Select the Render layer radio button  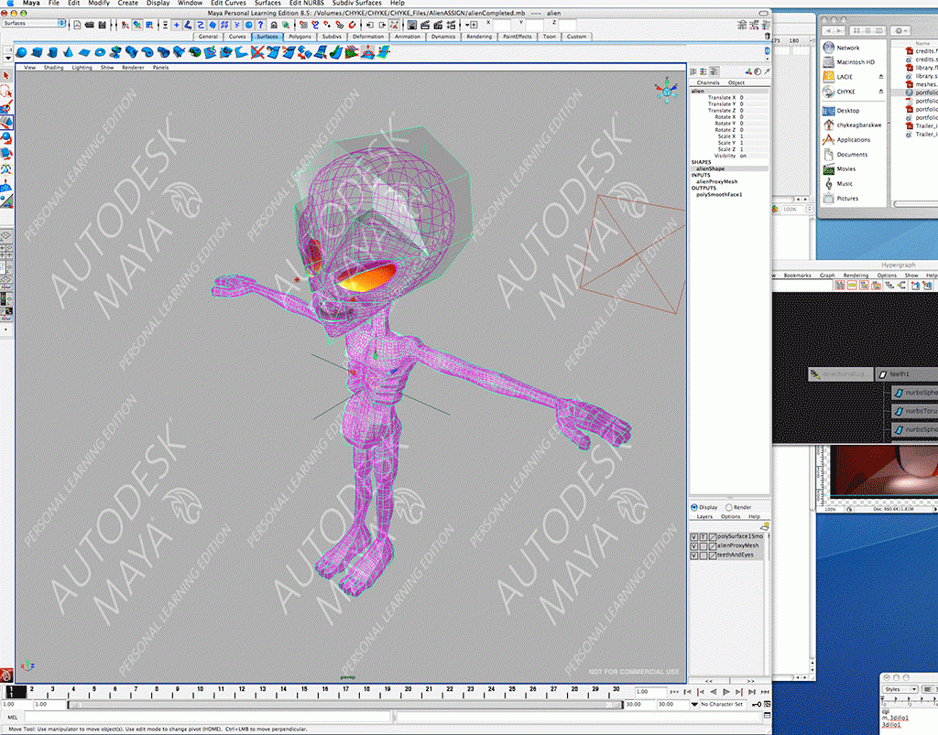point(728,507)
